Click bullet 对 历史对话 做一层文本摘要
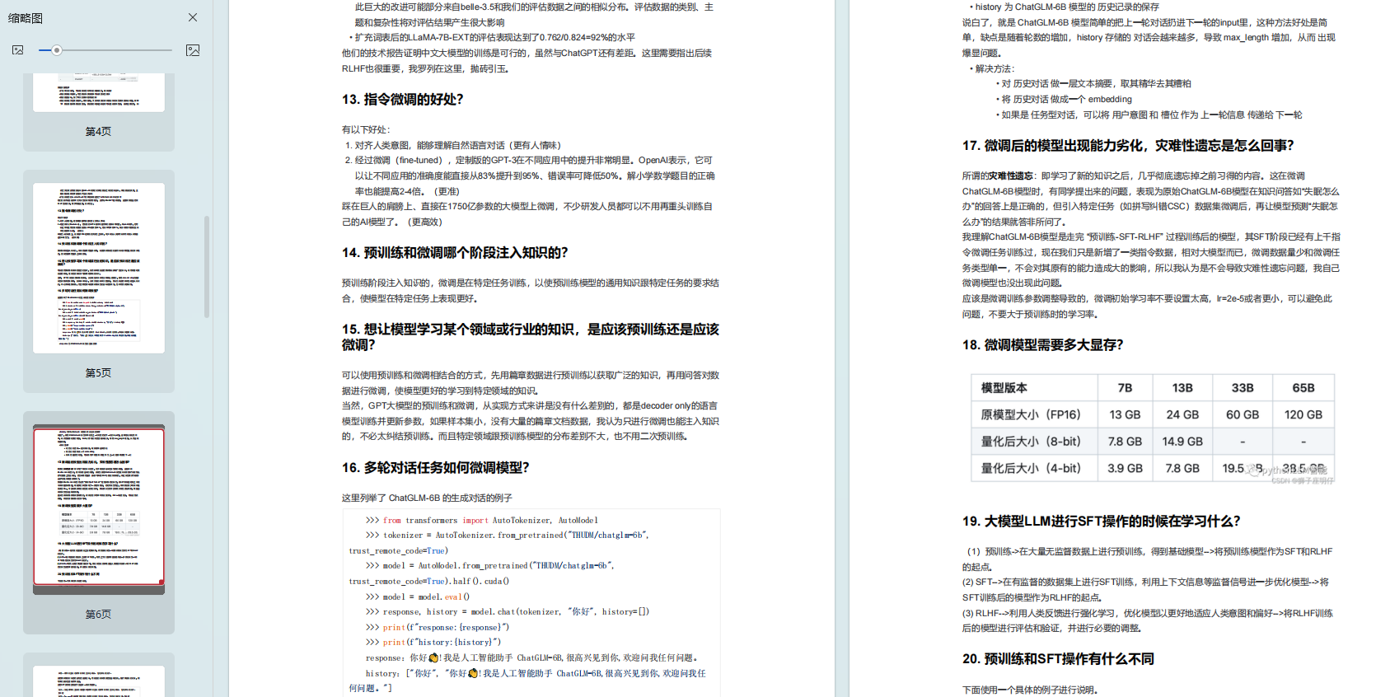This screenshot has height=697, width=1376. pos(1096,84)
